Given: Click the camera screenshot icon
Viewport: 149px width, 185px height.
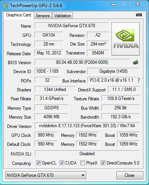Looking at the screenshot, I should [139, 15].
